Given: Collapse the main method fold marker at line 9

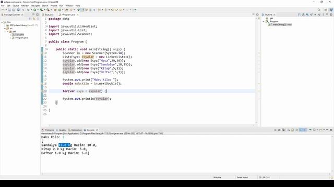Looking at the screenshot, I should (47, 49).
